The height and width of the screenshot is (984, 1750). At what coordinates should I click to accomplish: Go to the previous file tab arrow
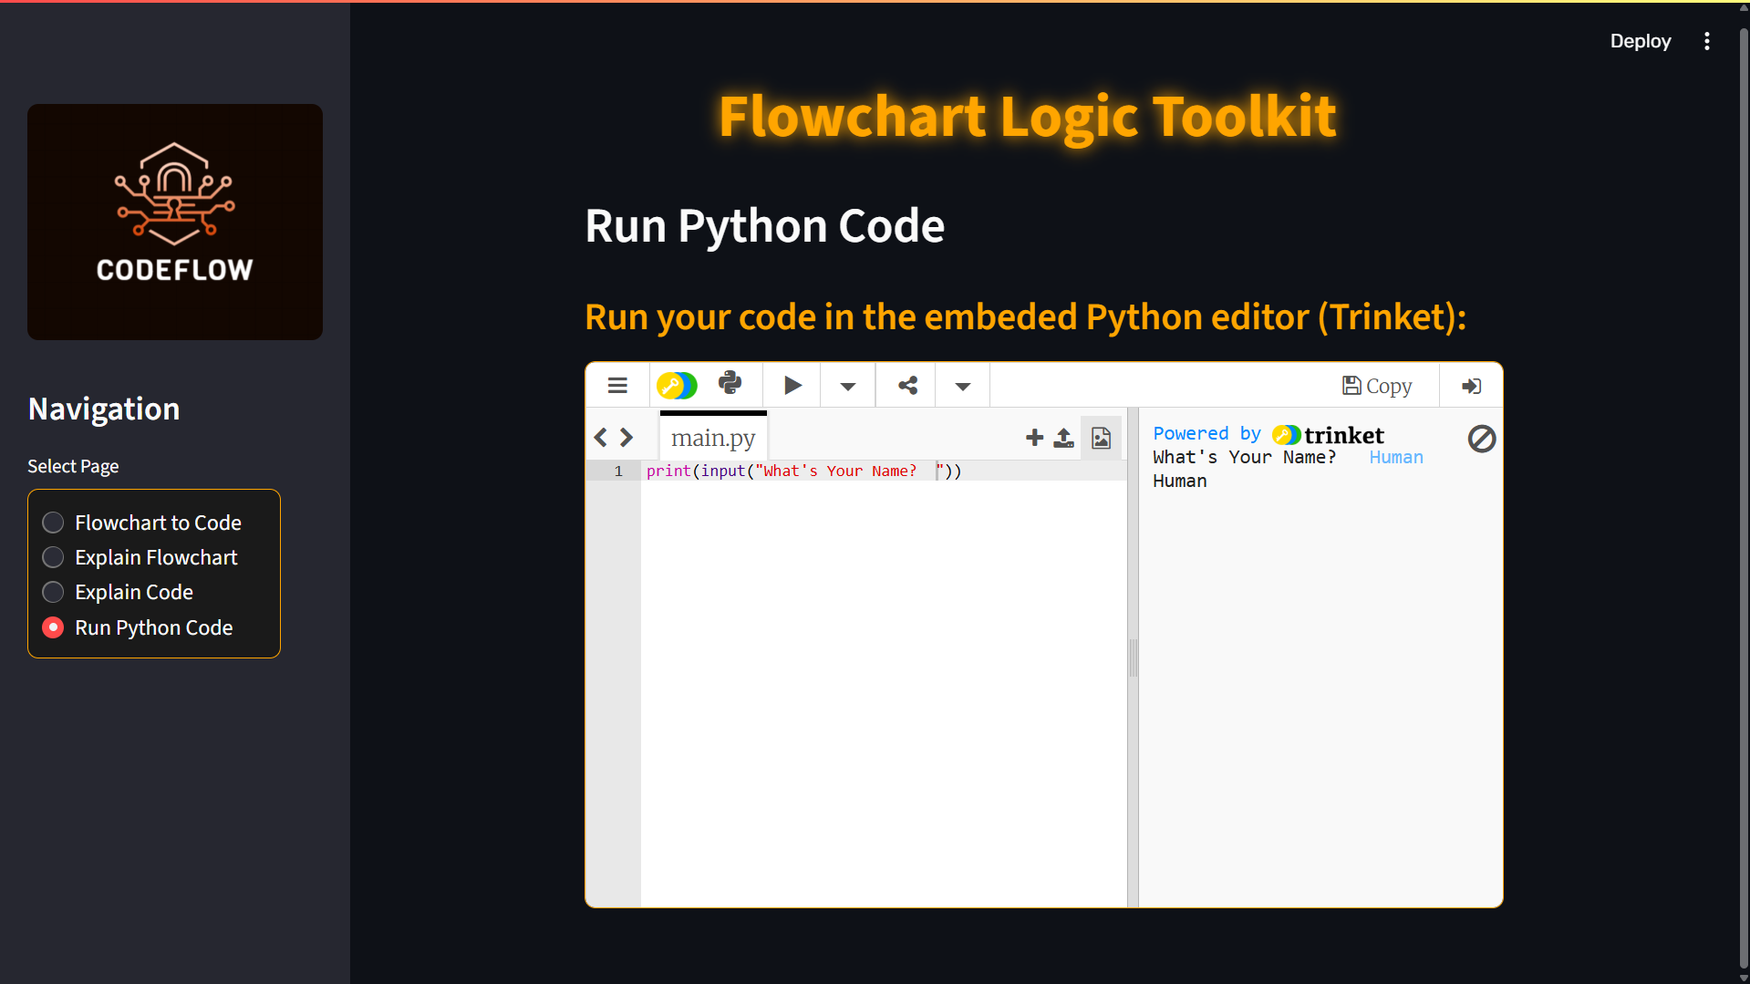pyautogui.click(x=600, y=438)
